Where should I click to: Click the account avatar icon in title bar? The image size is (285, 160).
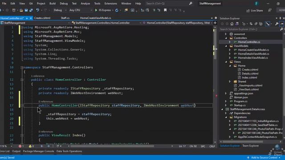pos(256,4)
